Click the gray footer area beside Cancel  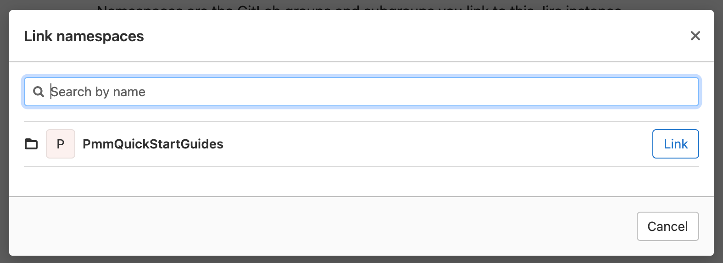321,226
